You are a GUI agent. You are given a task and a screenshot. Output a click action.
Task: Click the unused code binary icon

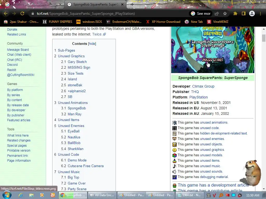point(175,128)
